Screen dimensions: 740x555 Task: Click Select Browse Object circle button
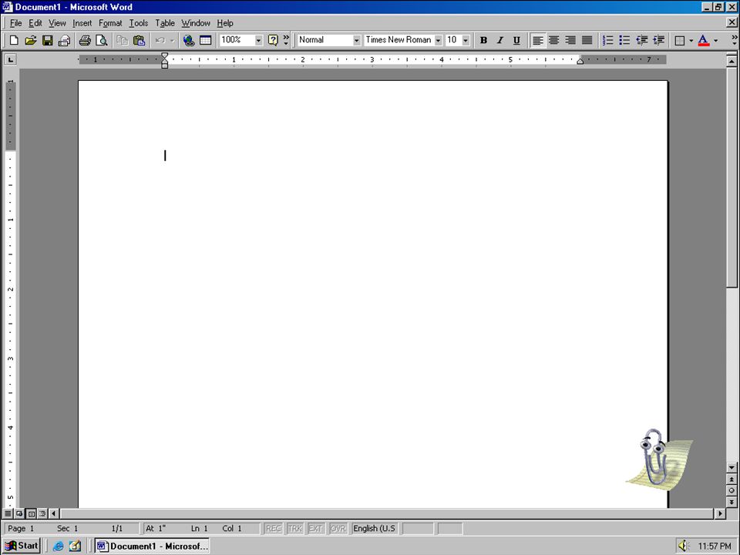click(732, 491)
